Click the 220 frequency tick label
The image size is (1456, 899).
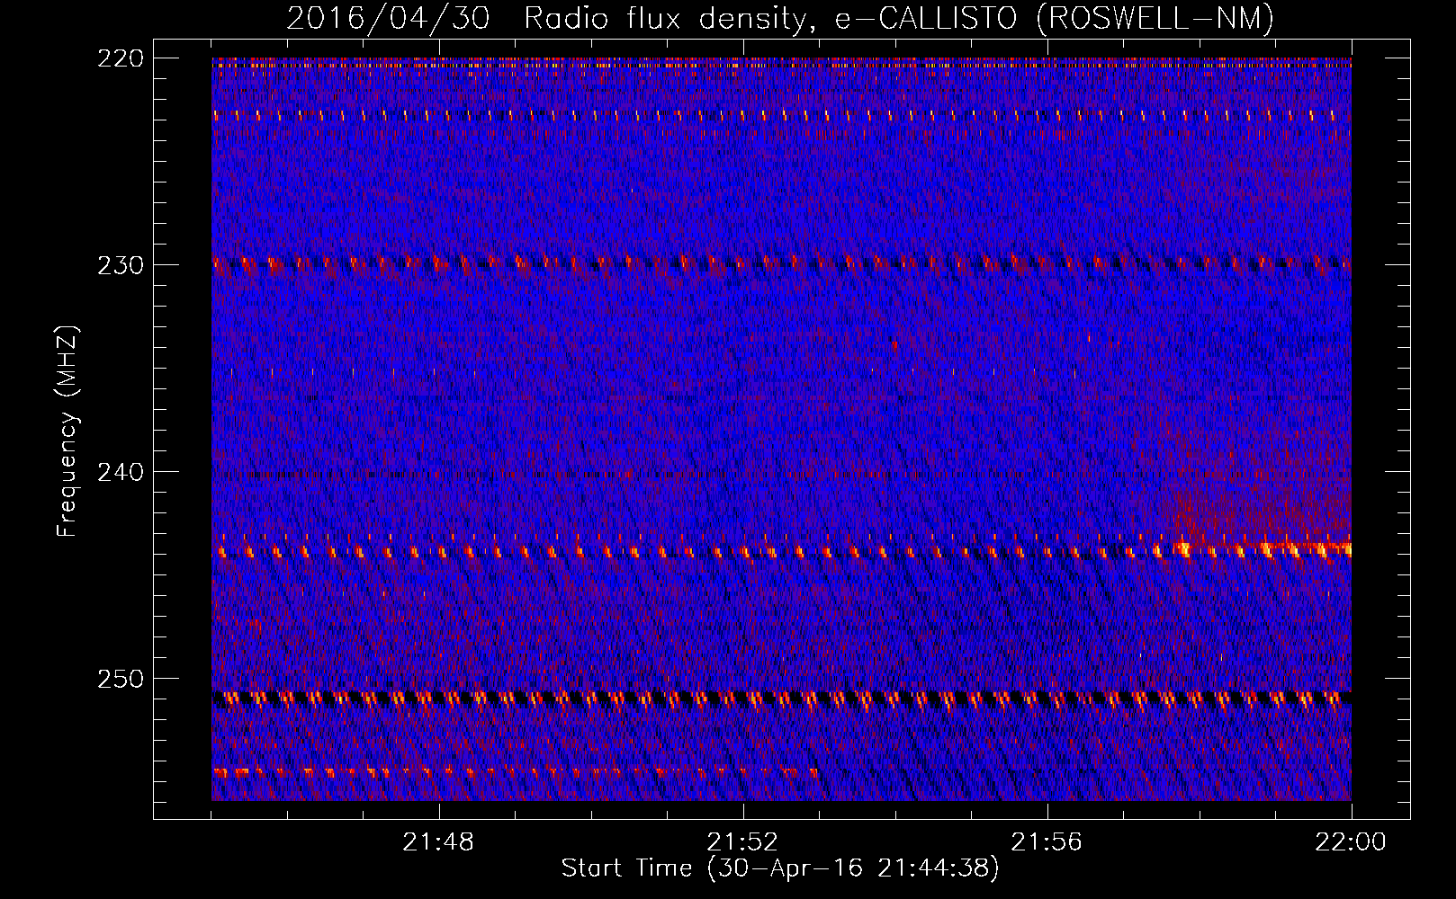[120, 58]
